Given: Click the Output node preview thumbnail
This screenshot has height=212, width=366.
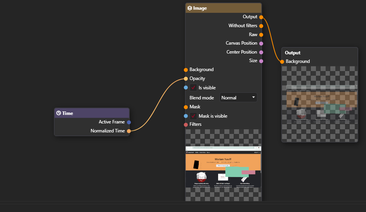Looking at the screenshot, I should point(319,104).
